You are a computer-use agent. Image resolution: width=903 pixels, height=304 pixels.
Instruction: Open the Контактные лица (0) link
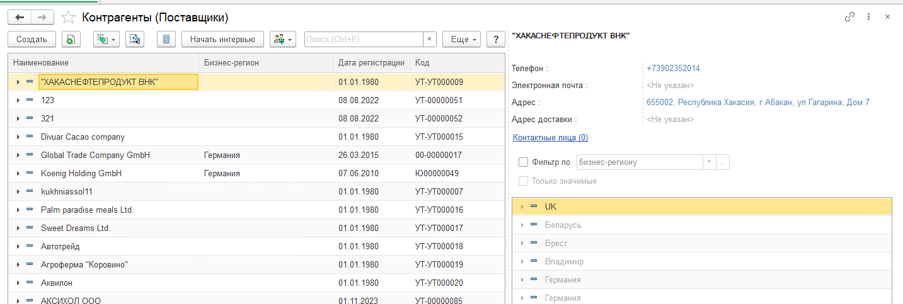(550, 137)
